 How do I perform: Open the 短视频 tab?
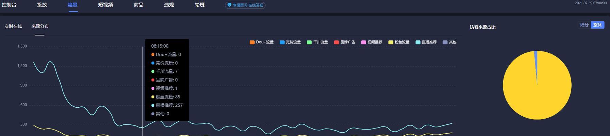[105, 5]
